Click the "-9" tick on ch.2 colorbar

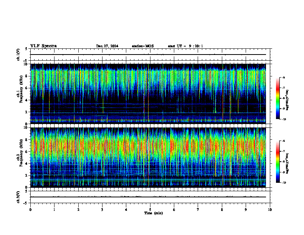[x=283, y=172]
